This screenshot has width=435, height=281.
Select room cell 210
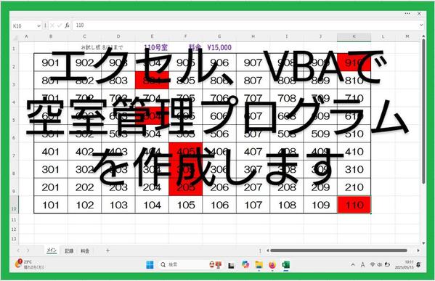pos(354,187)
